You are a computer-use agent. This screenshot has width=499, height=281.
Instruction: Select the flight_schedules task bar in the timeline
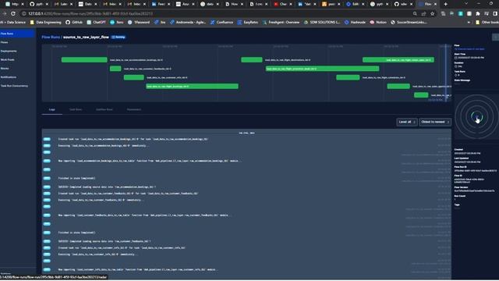(x=348, y=77)
